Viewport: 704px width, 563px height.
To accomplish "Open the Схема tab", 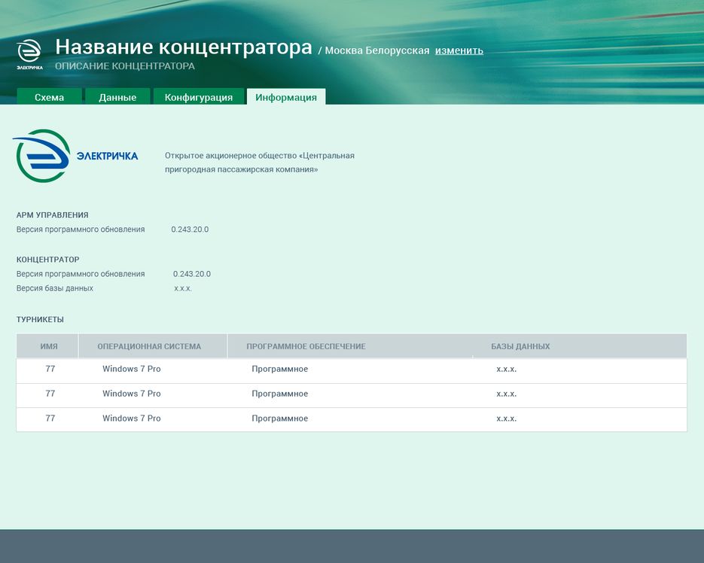I will pyautogui.click(x=50, y=97).
